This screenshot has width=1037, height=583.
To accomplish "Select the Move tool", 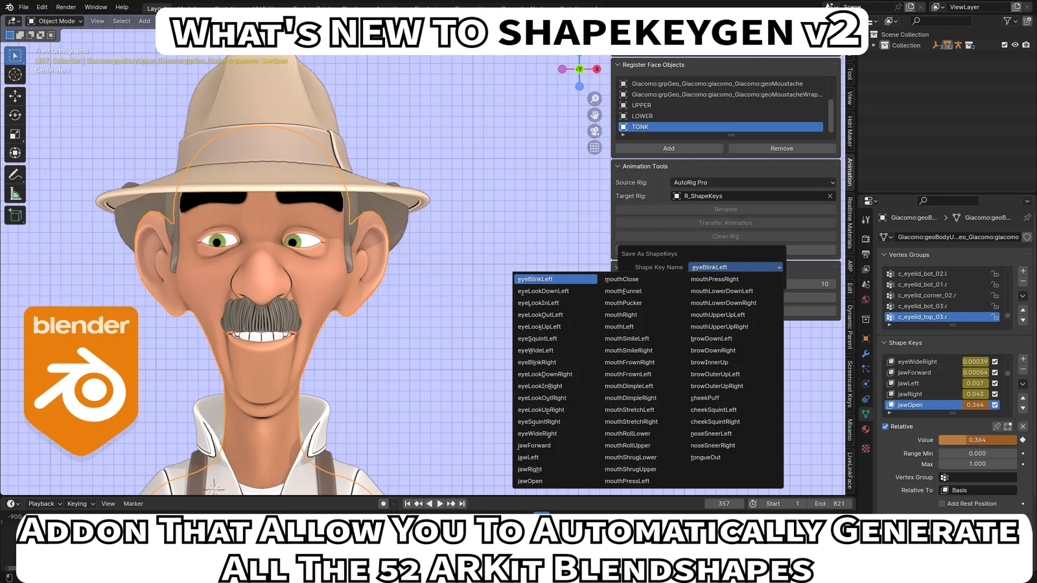I will point(14,96).
